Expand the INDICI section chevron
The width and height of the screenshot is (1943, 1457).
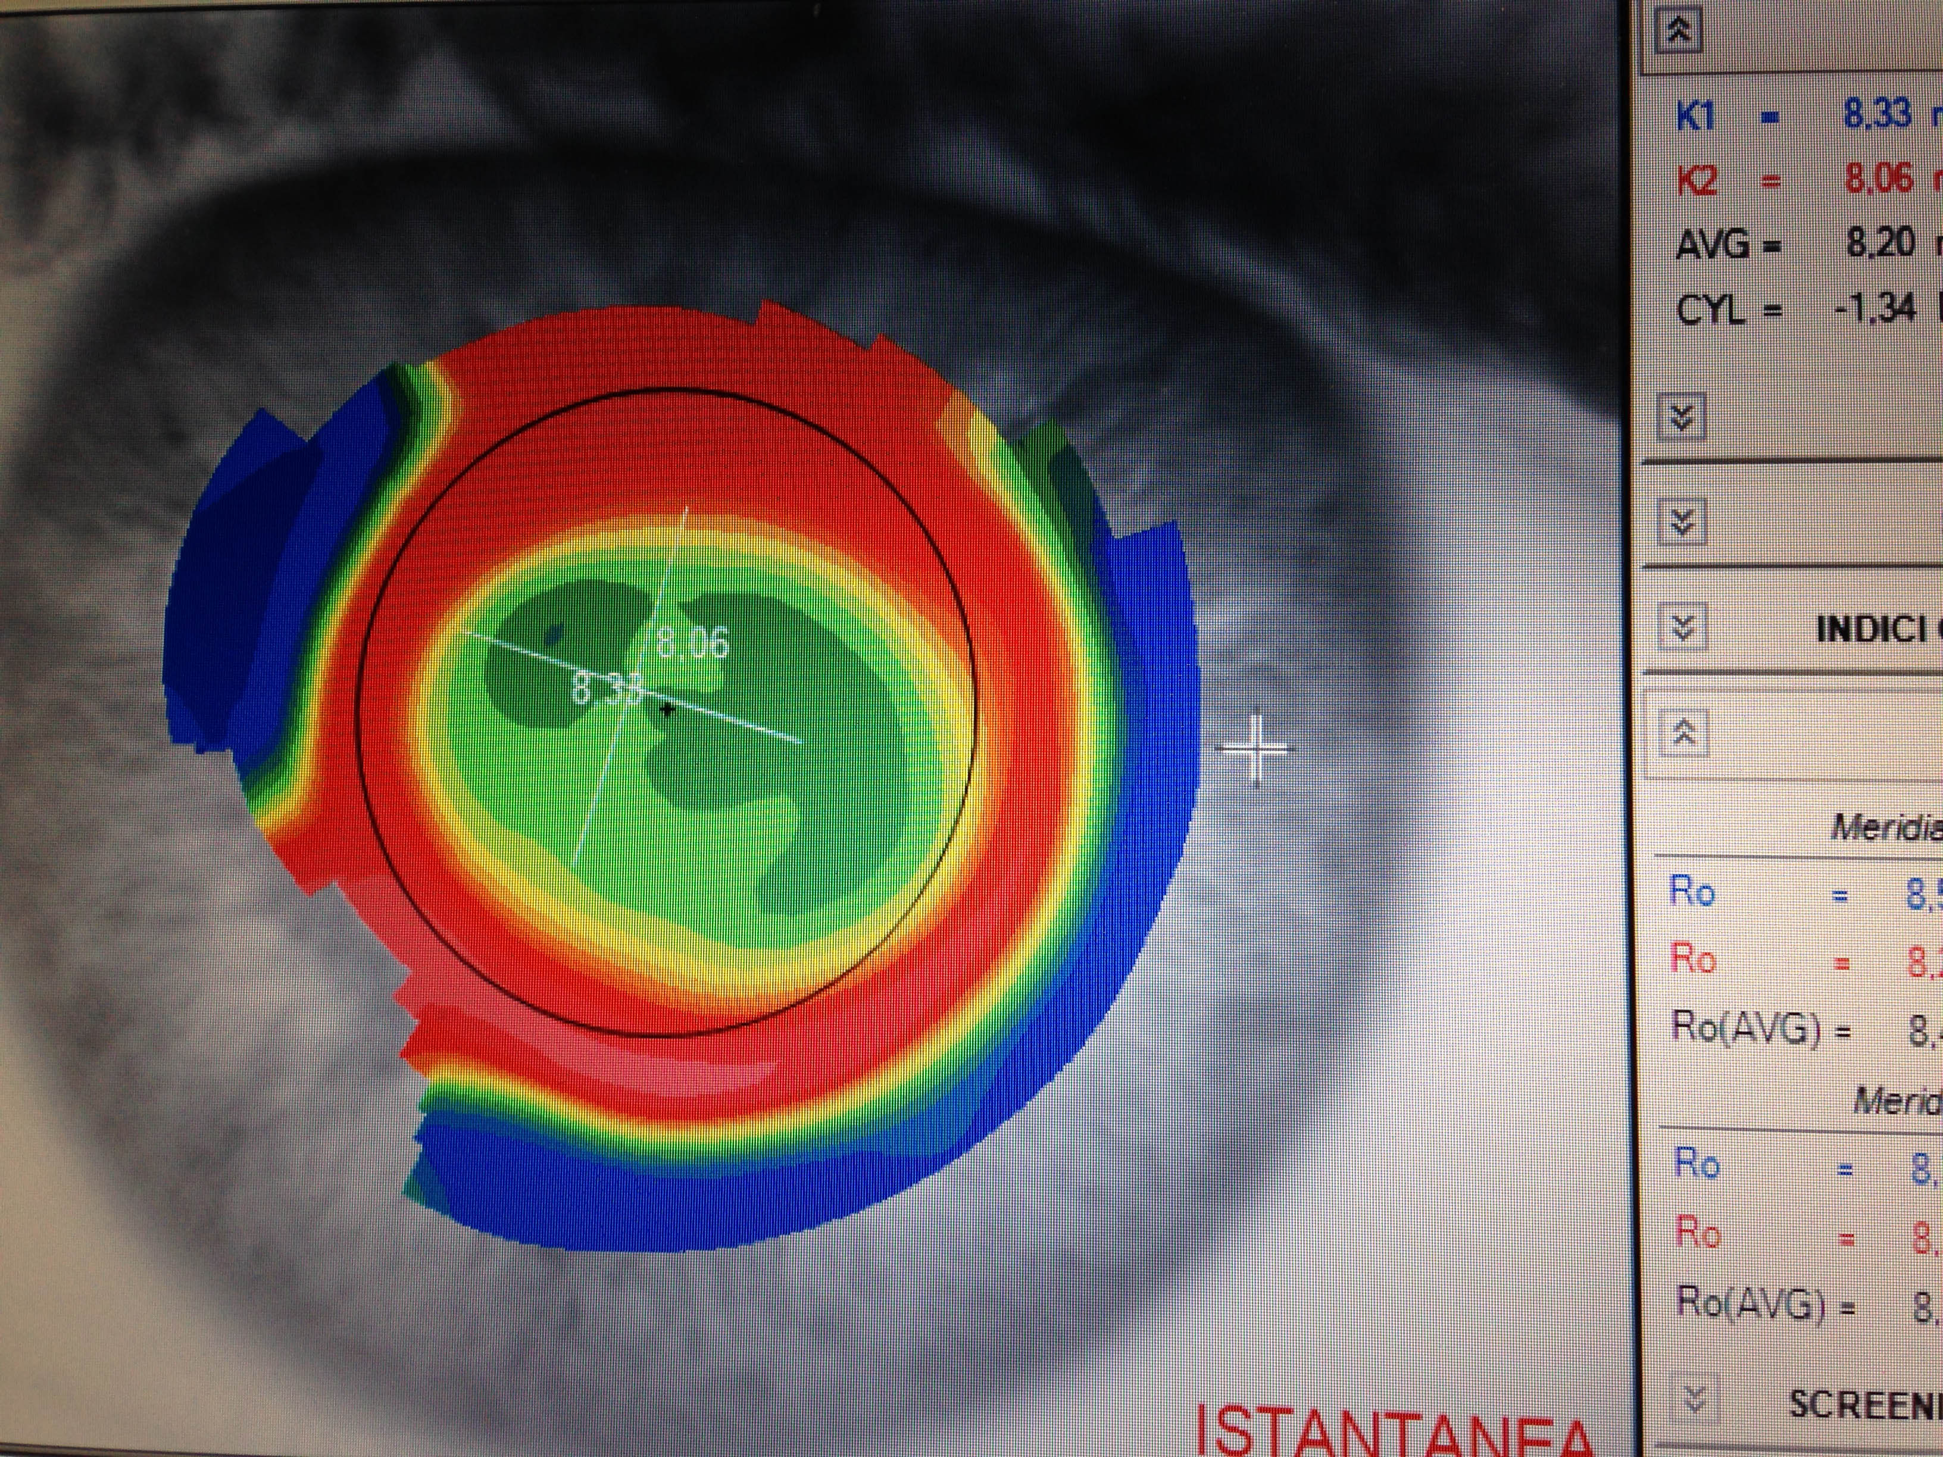click(1683, 628)
